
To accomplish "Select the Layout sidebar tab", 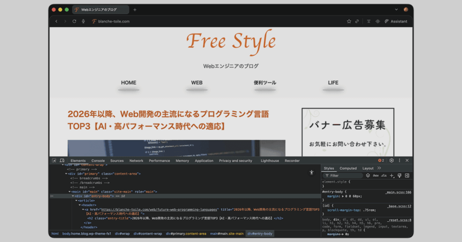I will (368, 168).
